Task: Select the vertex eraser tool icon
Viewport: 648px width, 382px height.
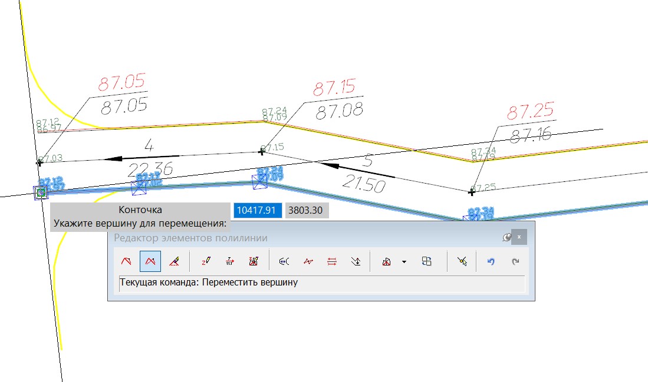Action: (x=174, y=261)
